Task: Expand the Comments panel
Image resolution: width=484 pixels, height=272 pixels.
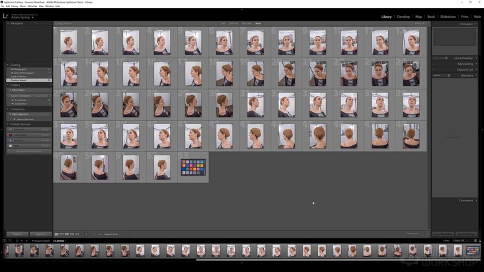Action: click(476, 201)
